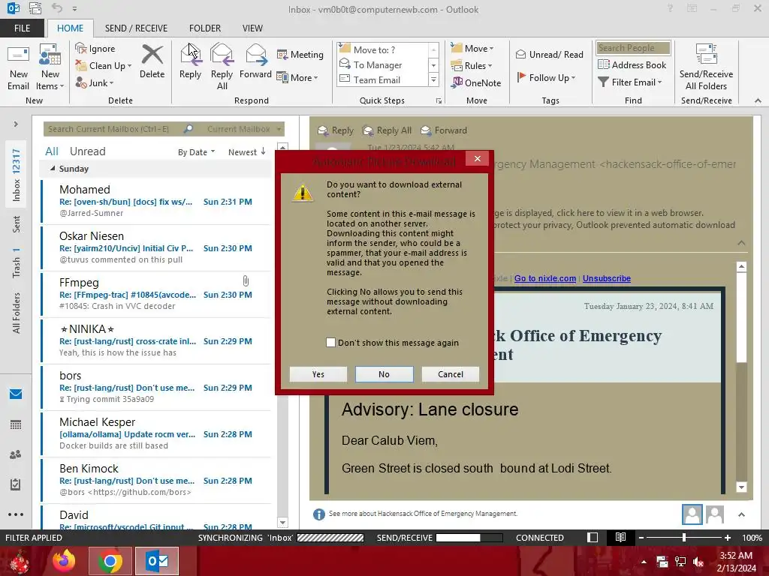The width and height of the screenshot is (769, 576).
Task: Filter the list to Unread messages
Action: coord(87,151)
